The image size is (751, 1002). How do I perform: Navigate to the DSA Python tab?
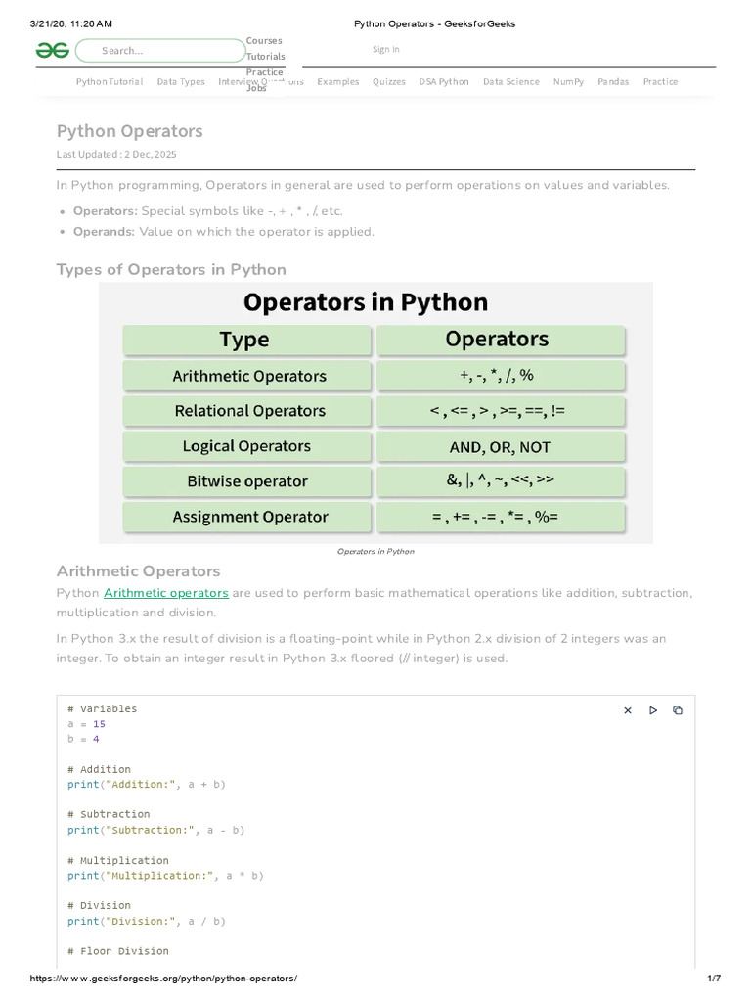point(444,82)
